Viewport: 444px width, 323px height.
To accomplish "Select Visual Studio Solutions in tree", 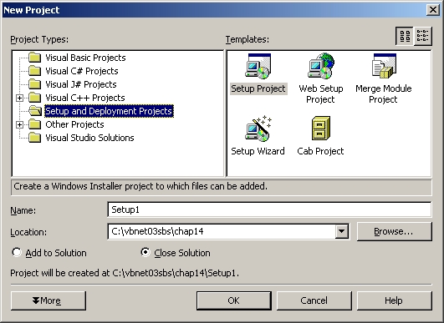I will pyautogui.click(x=89, y=138).
